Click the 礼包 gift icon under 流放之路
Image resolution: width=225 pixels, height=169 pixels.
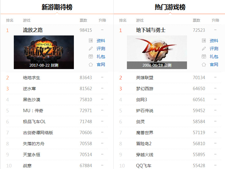pos(91,57)
